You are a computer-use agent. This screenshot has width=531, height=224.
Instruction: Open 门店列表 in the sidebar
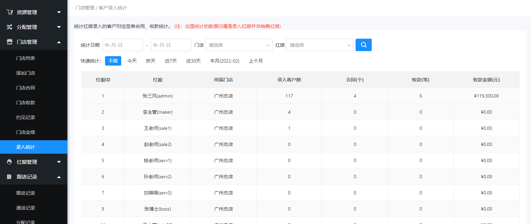(x=26, y=58)
